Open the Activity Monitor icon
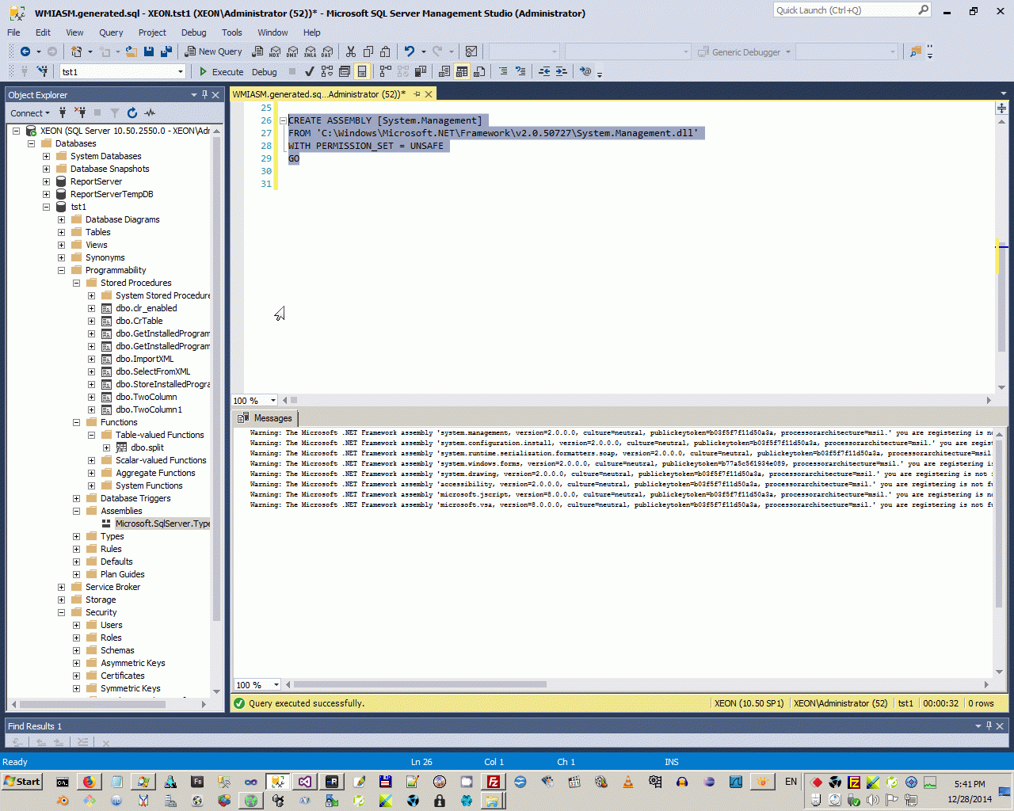 [x=150, y=112]
